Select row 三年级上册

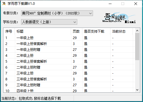click(x=69, y=73)
